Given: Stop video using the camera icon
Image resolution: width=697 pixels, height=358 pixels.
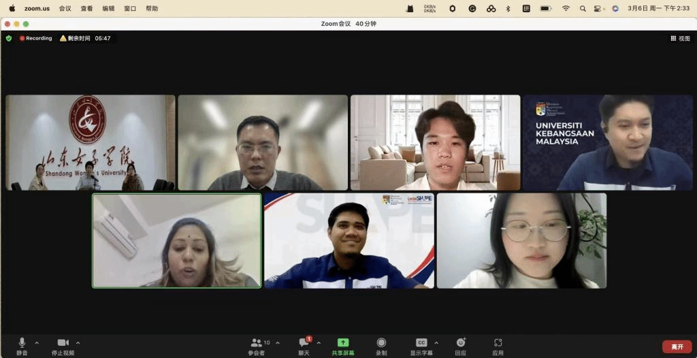Looking at the screenshot, I should coord(63,342).
